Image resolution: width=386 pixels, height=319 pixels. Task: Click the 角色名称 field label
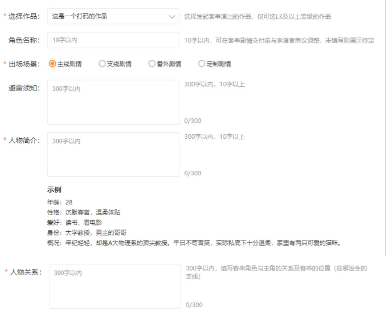tap(24, 40)
